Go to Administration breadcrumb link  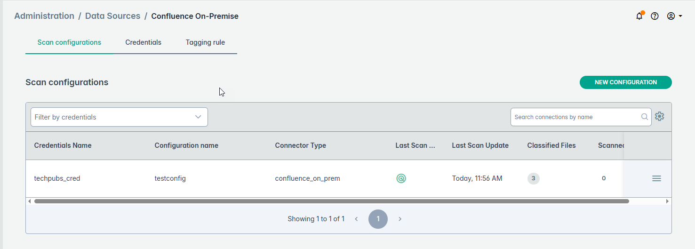(x=44, y=16)
